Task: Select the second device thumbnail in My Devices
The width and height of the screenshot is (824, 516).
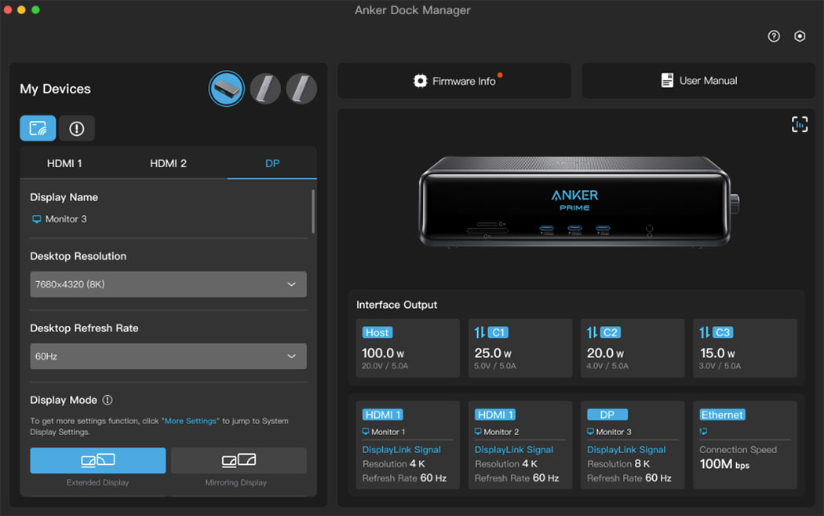Action: point(265,88)
